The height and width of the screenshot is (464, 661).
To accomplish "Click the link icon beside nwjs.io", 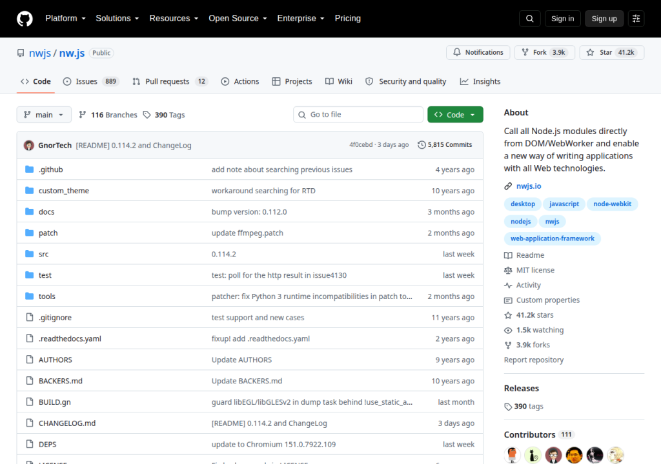I will [508, 186].
